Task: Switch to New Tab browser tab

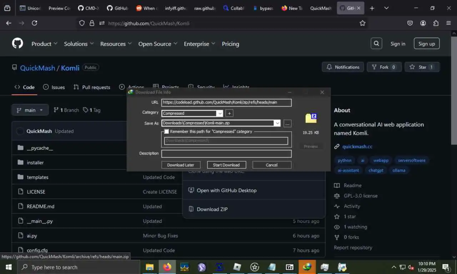Action: pyautogui.click(x=292, y=8)
